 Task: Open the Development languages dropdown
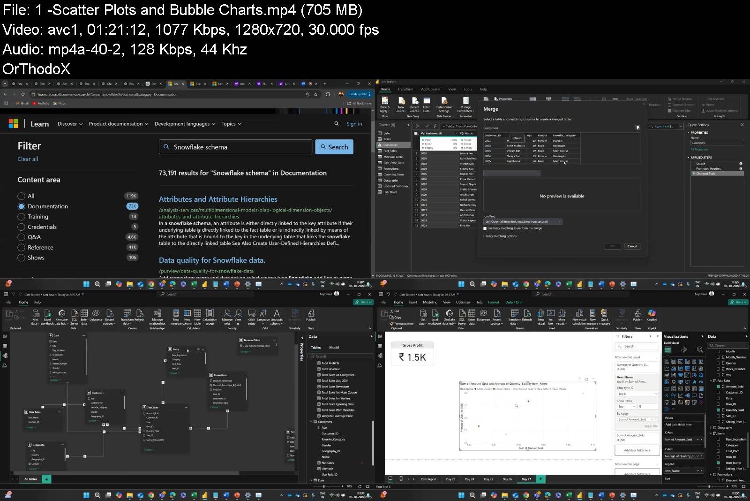pyautogui.click(x=185, y=124)
